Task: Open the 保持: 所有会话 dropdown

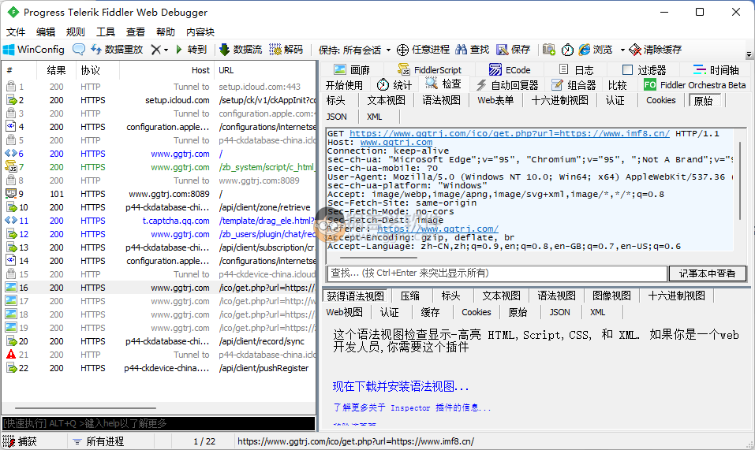Action: coord(354,50)
